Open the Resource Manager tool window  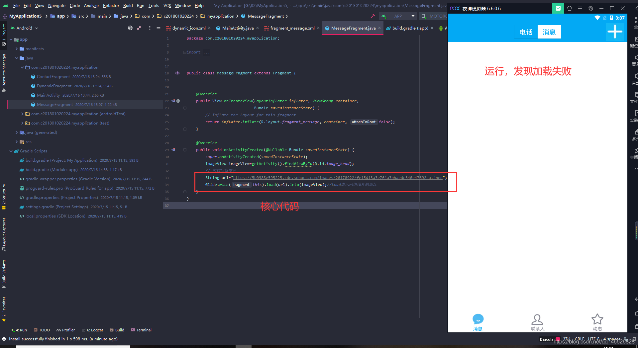pos(4,72)
